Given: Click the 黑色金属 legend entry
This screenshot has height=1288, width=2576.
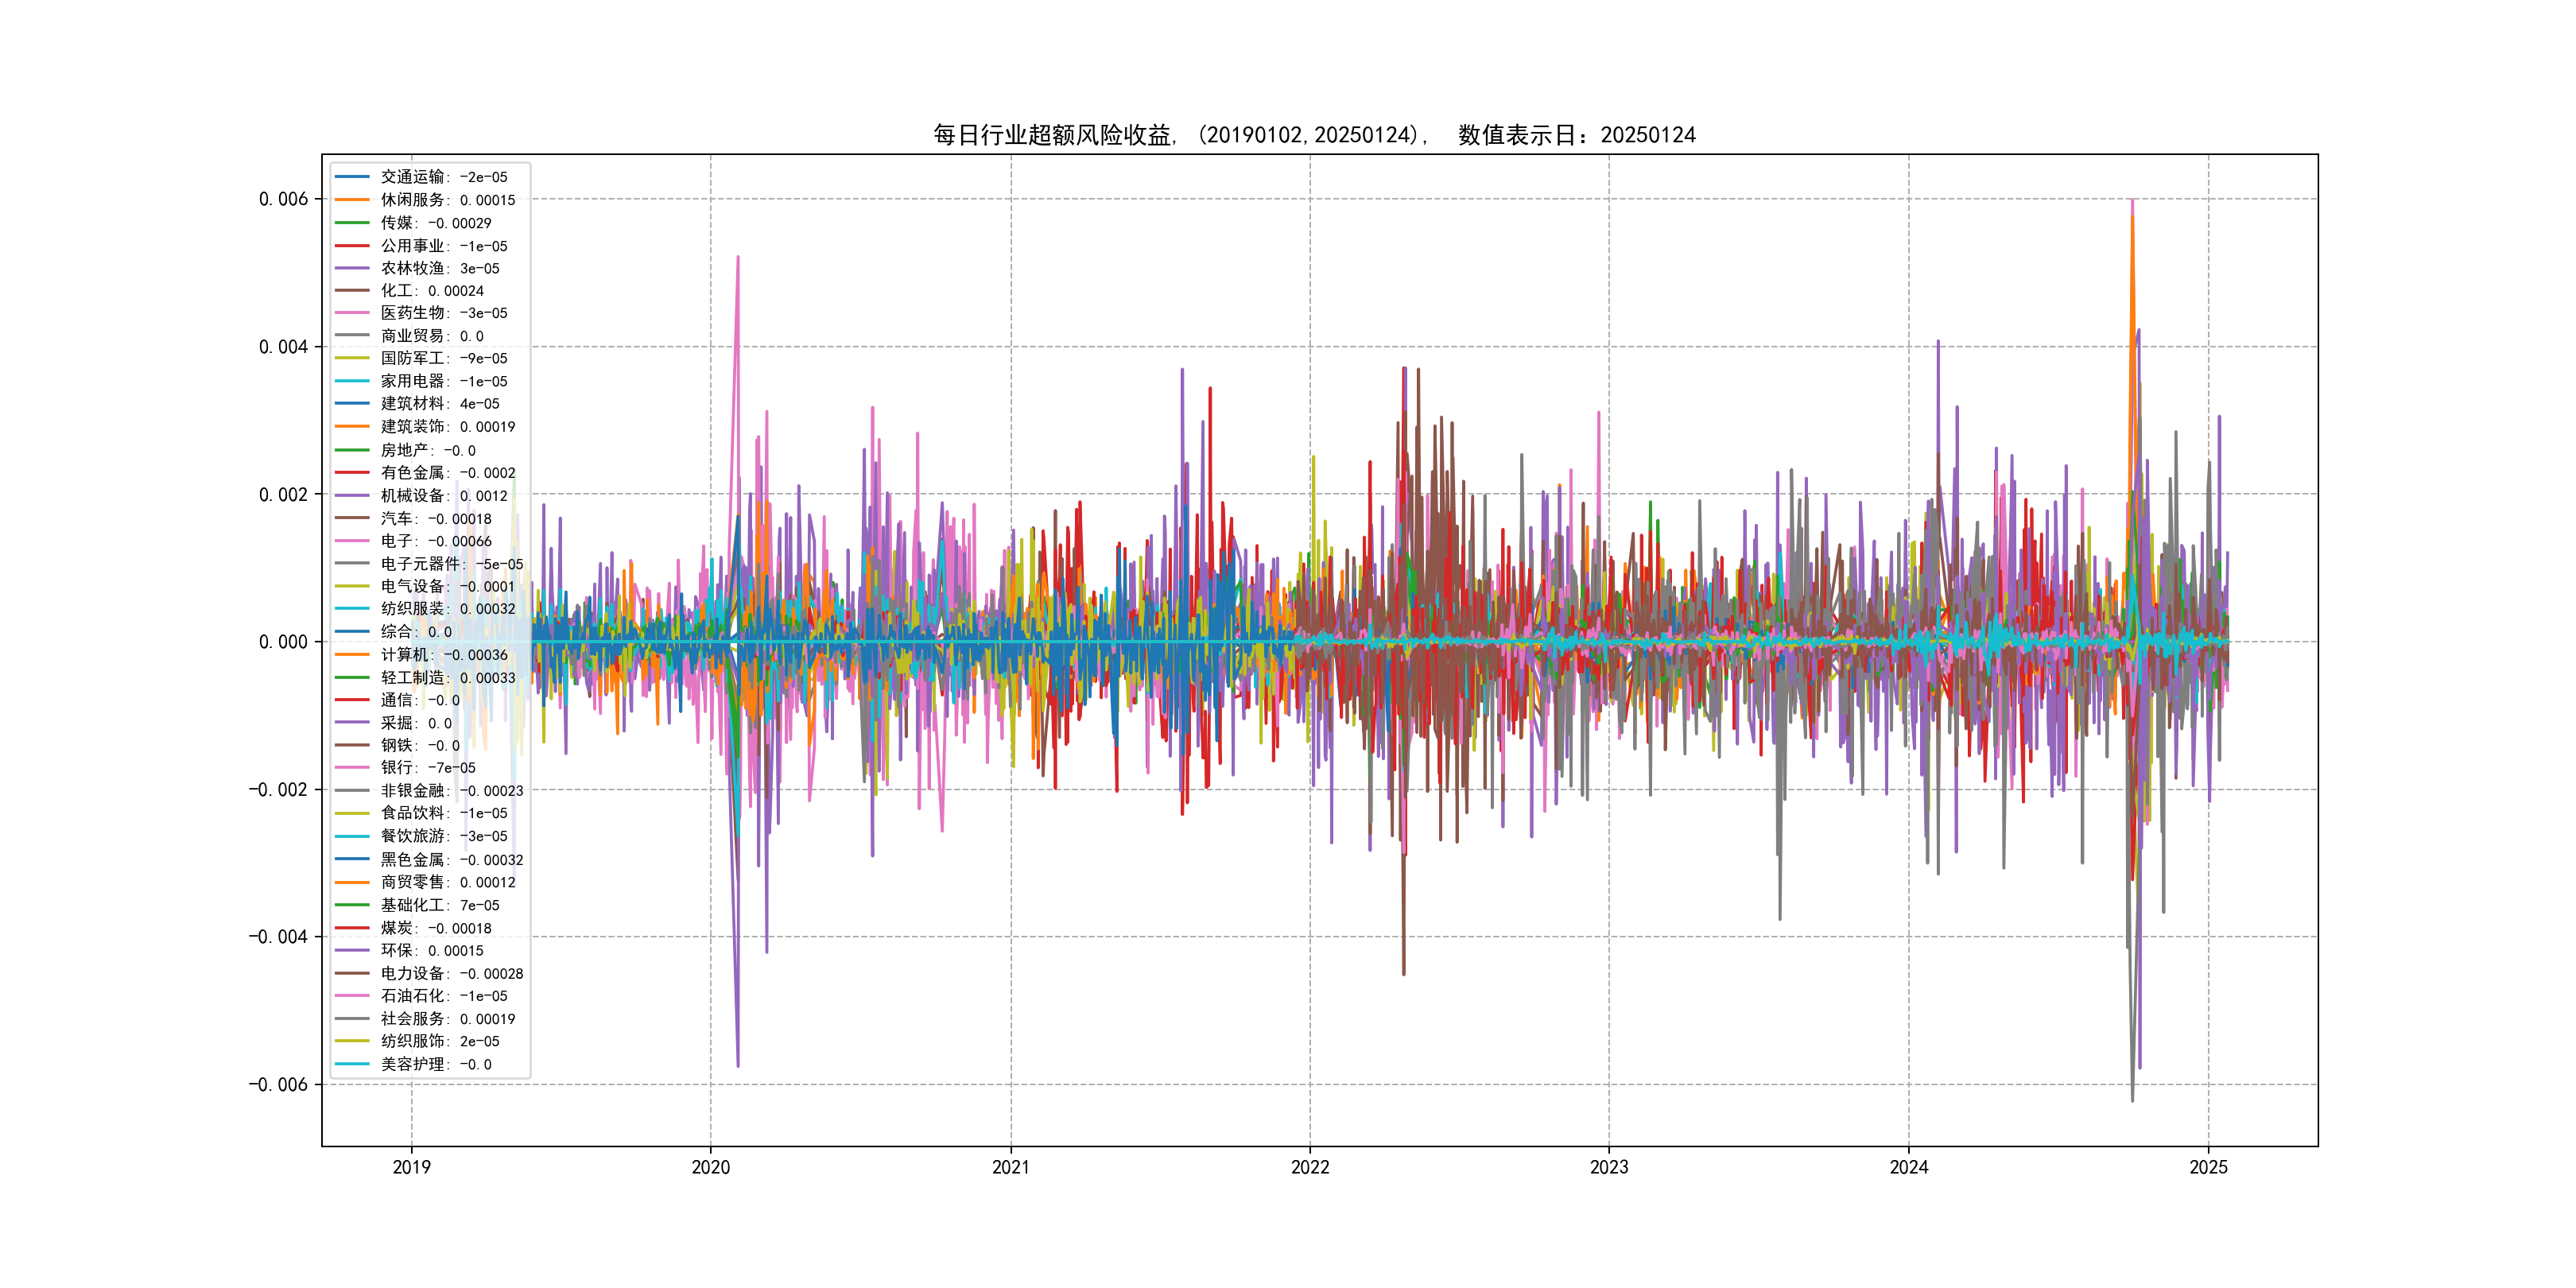Looking at the screenshot, I should tap(451, 860).
